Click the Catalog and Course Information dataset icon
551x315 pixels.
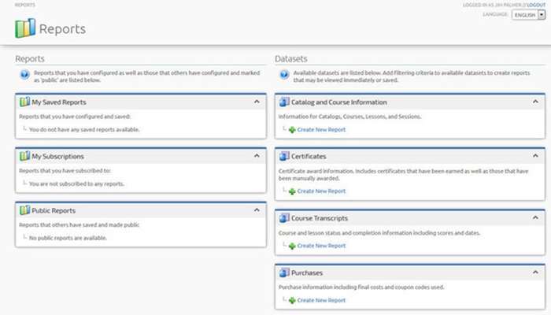pos(284,102)
